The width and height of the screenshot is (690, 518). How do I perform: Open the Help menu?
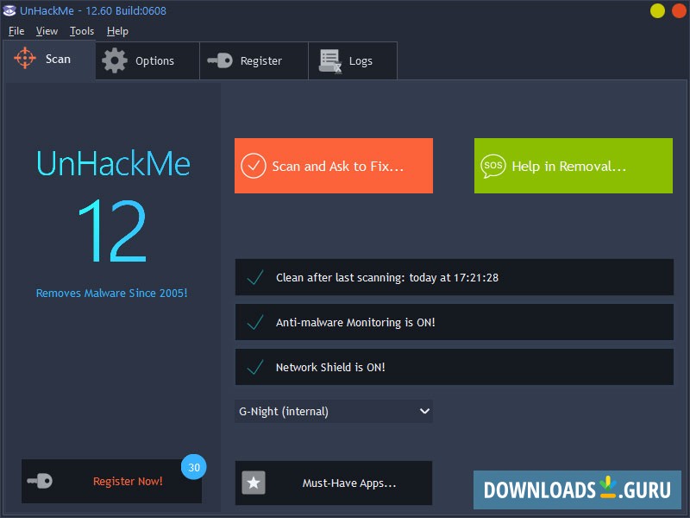(117, 31)
